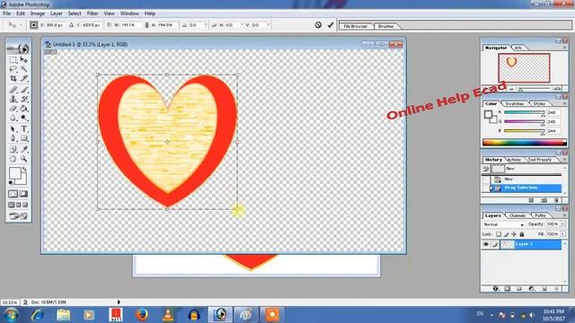Toggle maintain aspect ratio link icon
Screen dimensions: 575x323
point(146,25)
